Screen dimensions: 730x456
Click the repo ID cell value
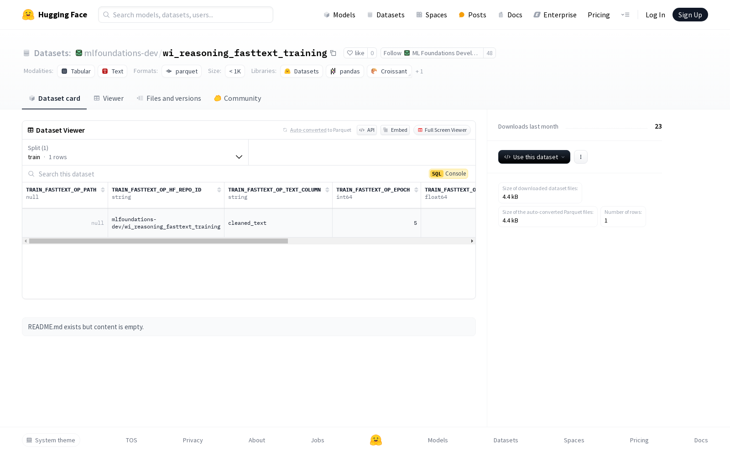point(166,223)
